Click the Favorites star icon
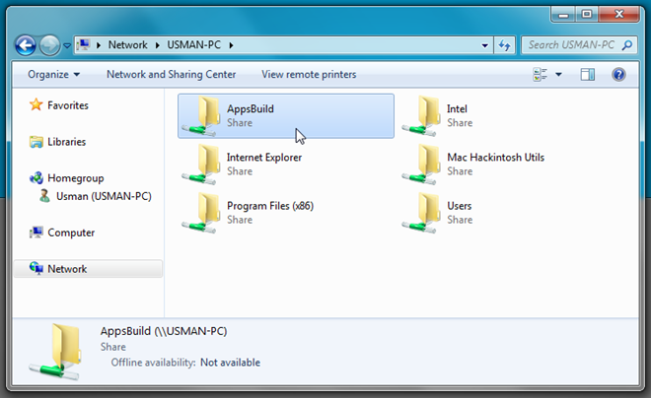 point(36,104)
